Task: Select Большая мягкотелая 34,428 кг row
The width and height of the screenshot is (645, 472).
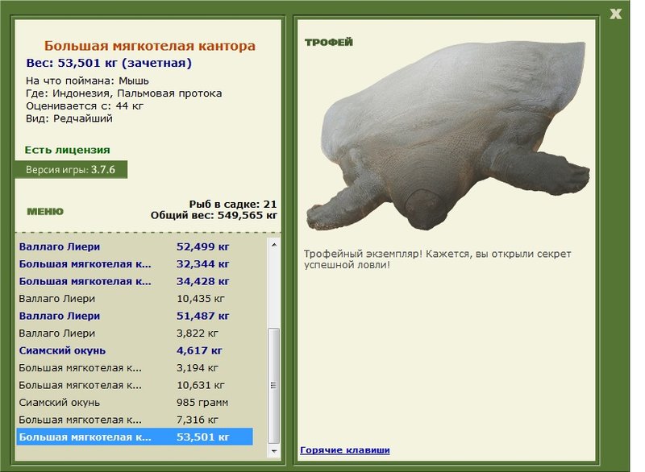Action: click(x=135, y=281)
